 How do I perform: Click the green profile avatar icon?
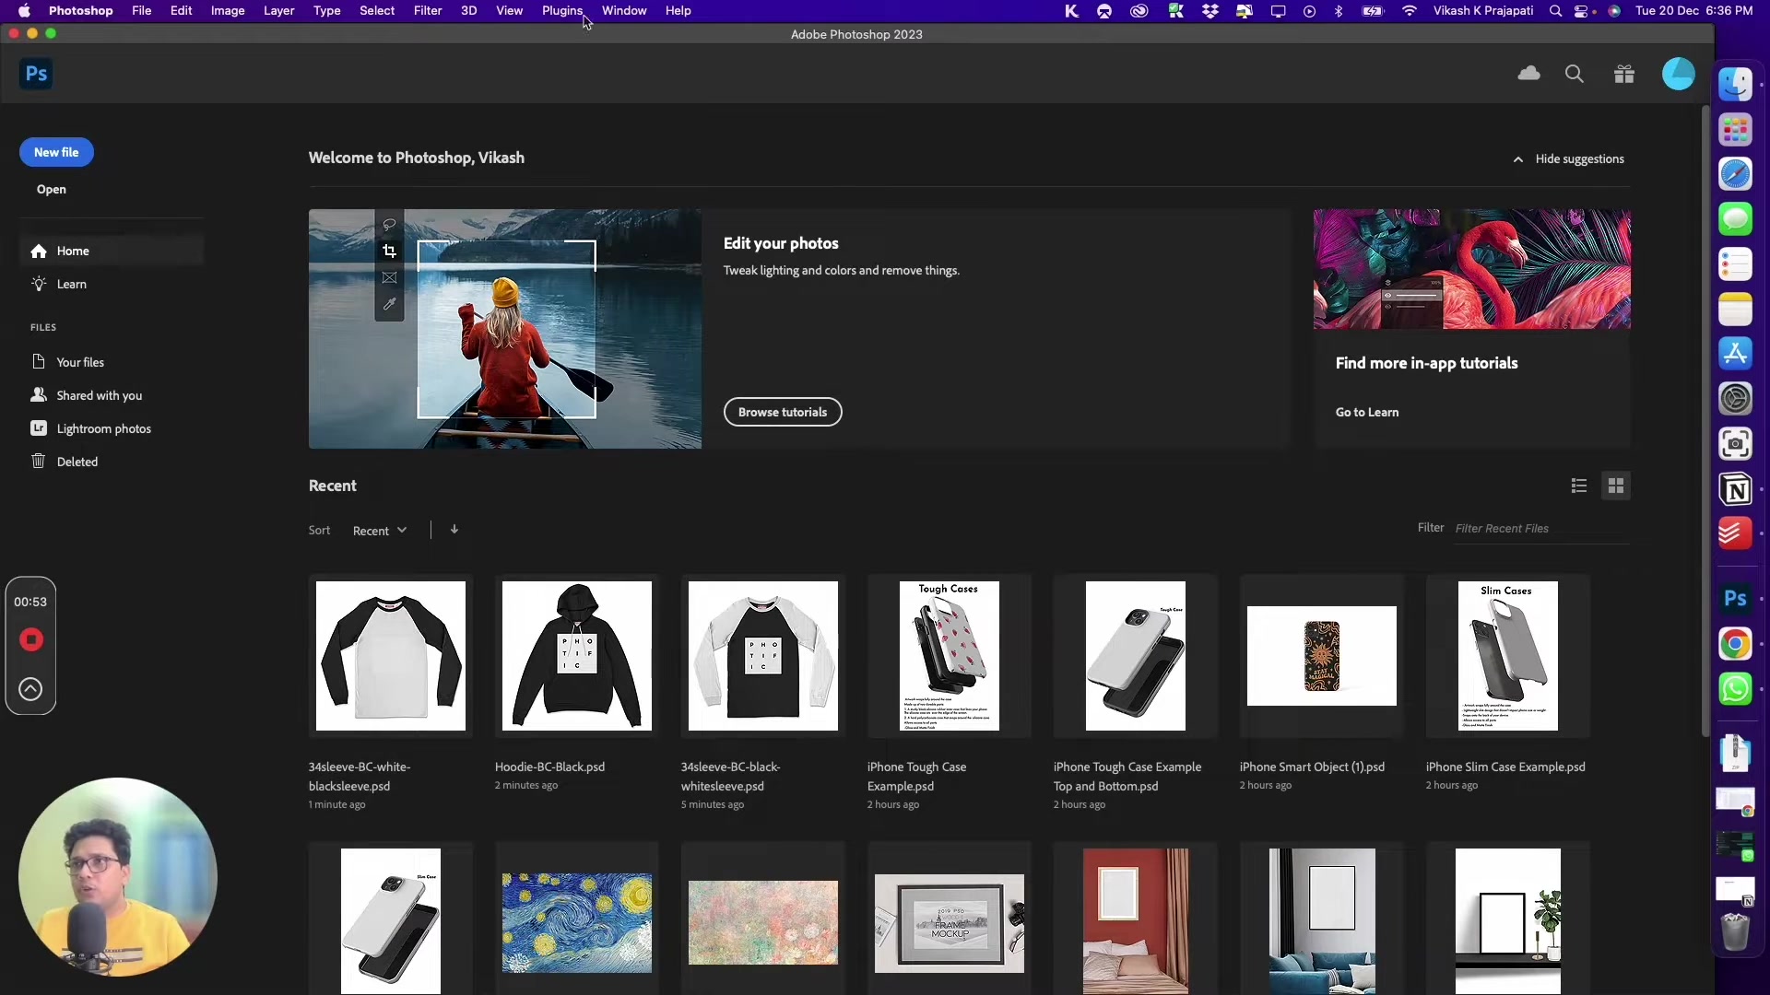[1678, 73]
